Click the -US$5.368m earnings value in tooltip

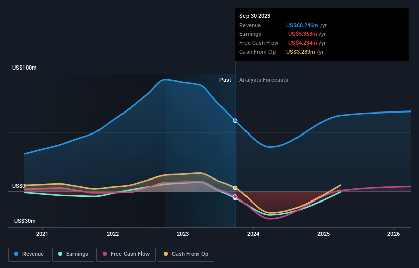click(302, 34)
